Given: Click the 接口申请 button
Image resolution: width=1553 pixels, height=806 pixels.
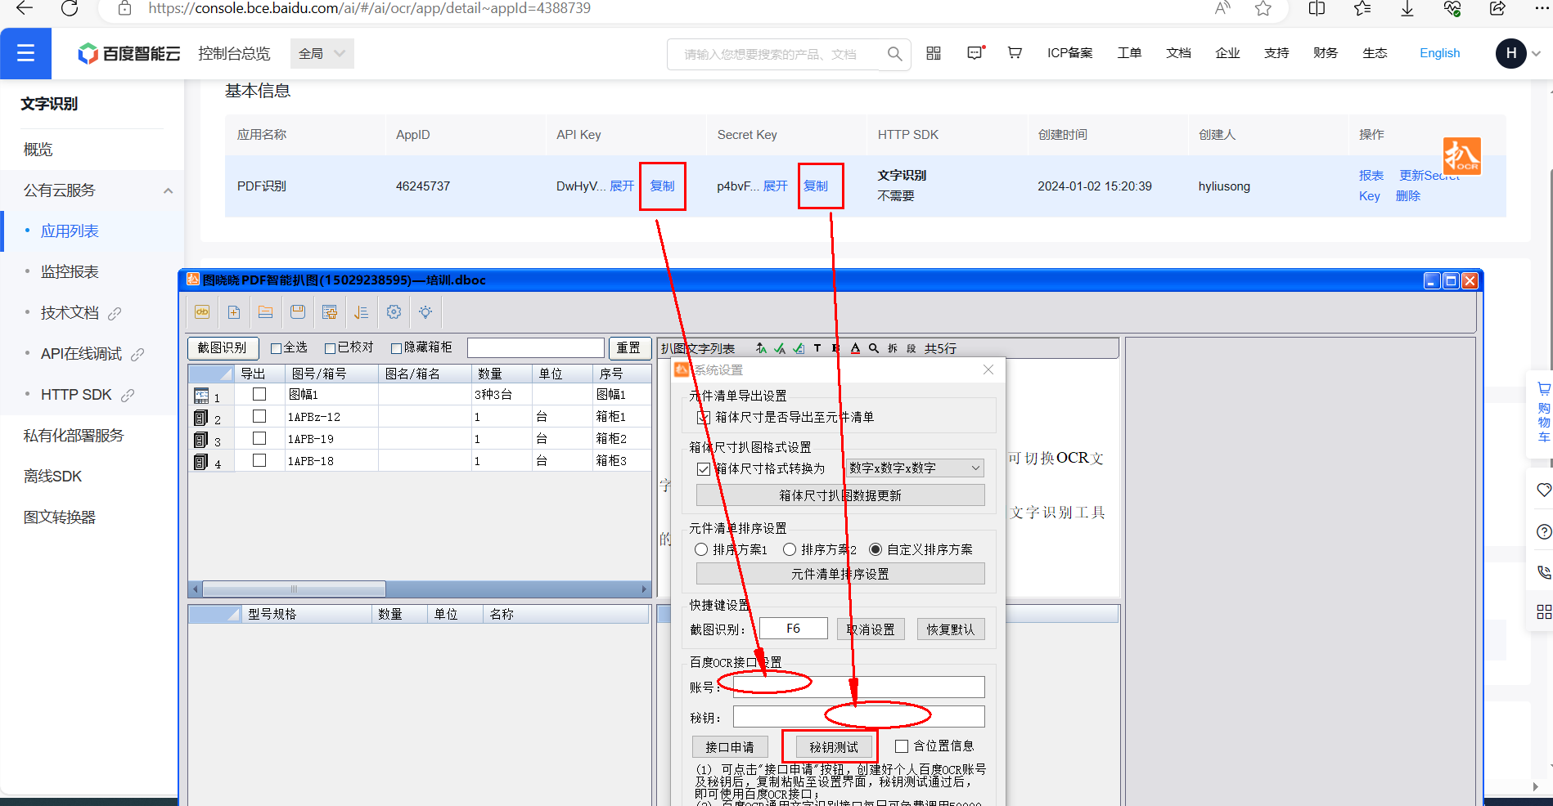Looking at the screenshot, I should click(730, 747).
